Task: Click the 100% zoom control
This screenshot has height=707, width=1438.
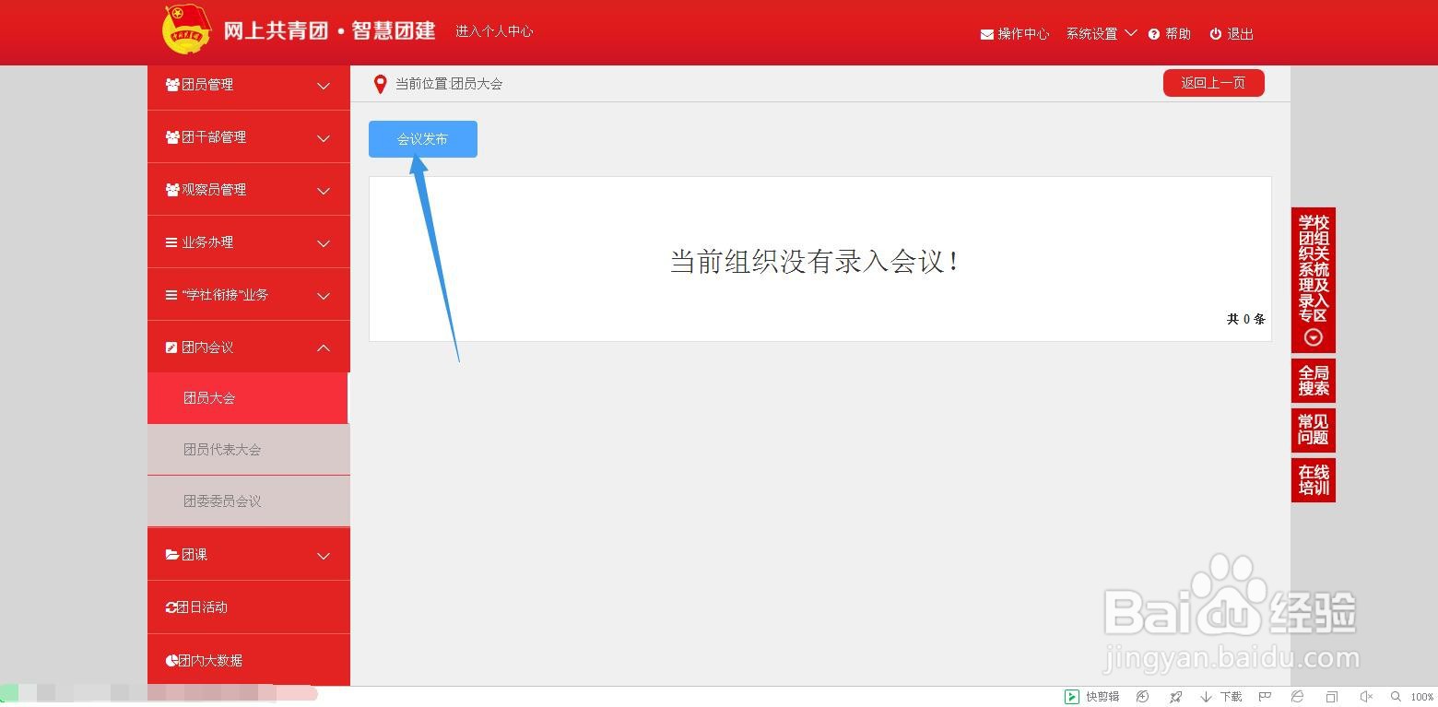Action: (x=1422, y=697)
